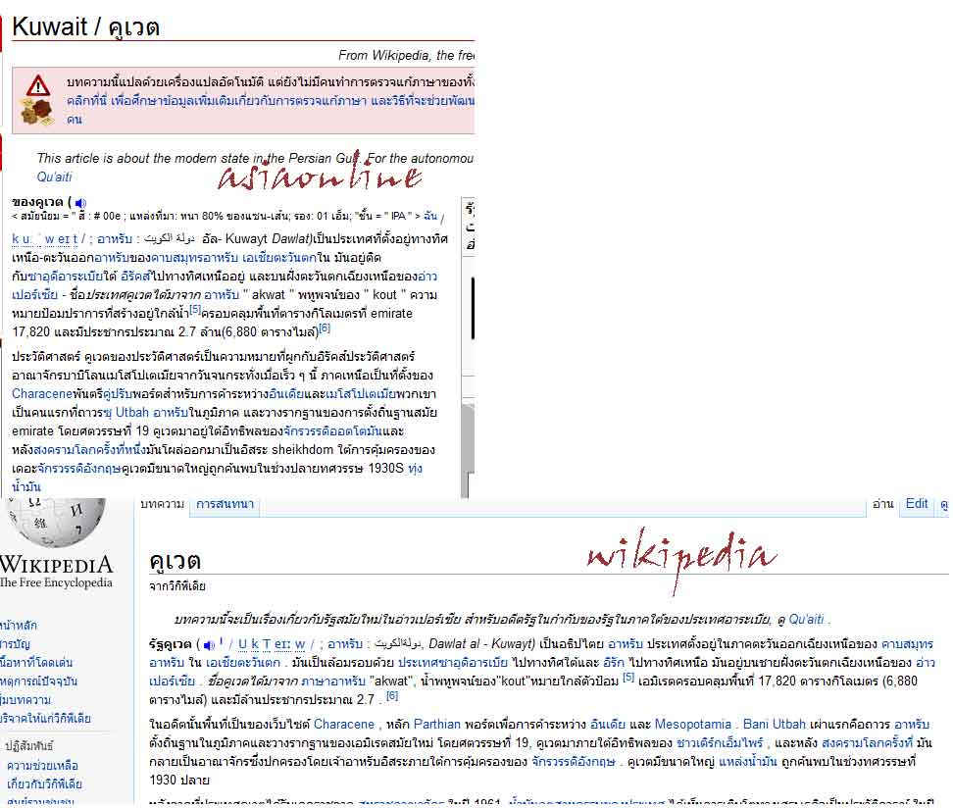This screenshot has width=953, height=808.
Task: Open Characene link in Wikipedia article
Action: pyautogui.click(x=343, y=725)
